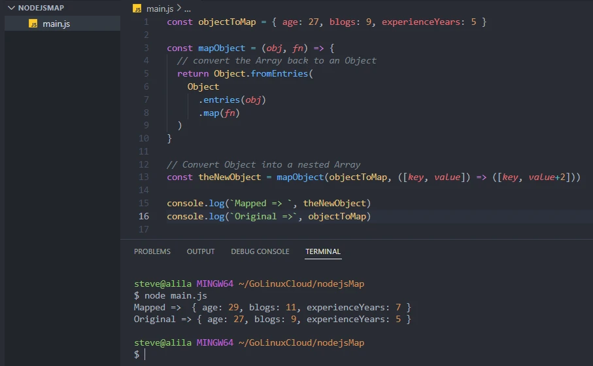This screenshot has height=366, width=593.
Task: Click line number 16 in the gutter
Action: click(x=144, y=216)
